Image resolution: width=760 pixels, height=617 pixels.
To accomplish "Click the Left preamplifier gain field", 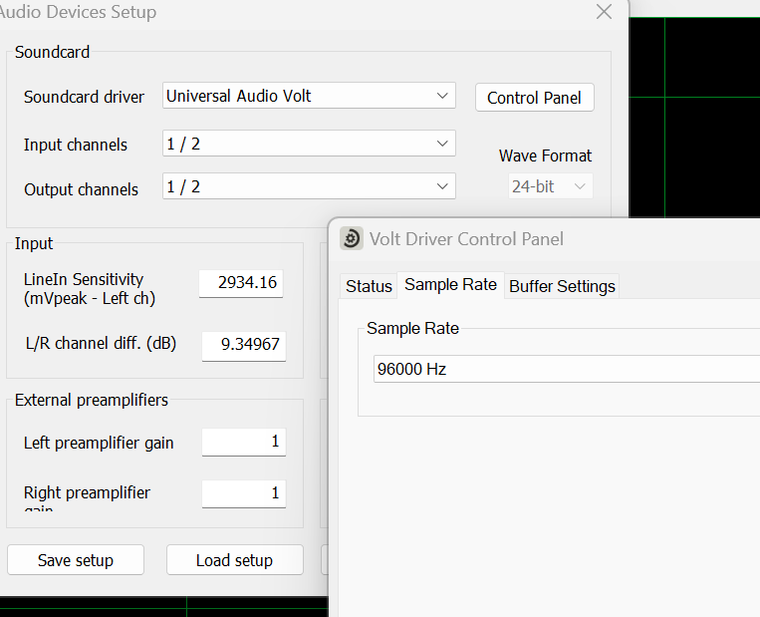I will point(244,442).
